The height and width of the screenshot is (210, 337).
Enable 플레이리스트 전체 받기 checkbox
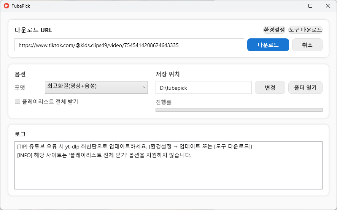tap(17, 101)
